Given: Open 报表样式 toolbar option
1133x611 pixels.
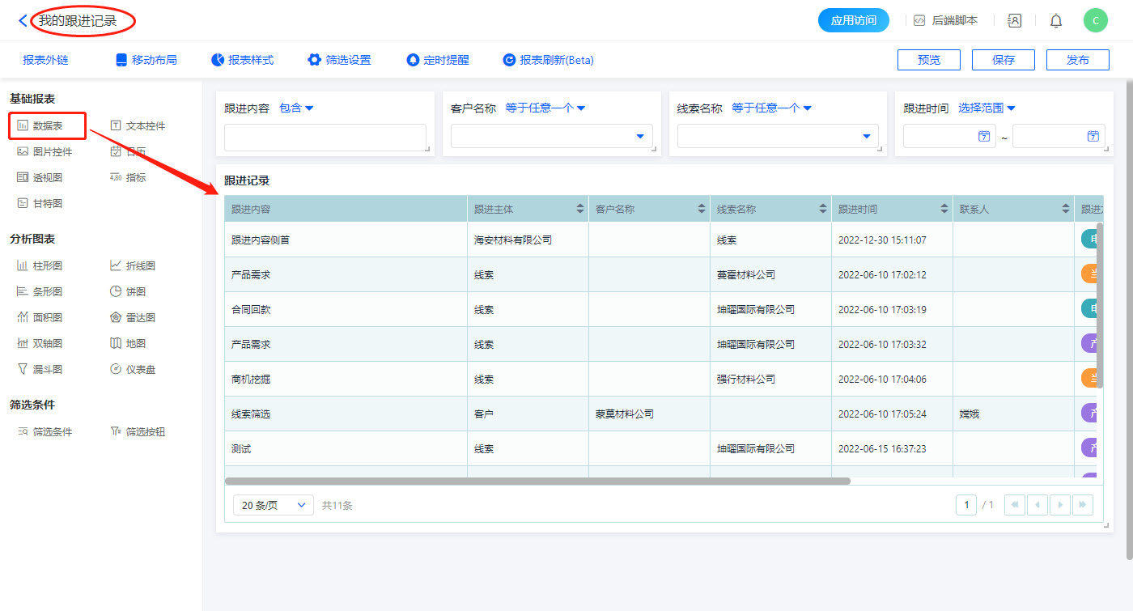Looking at the screenshot, I should pos(242,60).
